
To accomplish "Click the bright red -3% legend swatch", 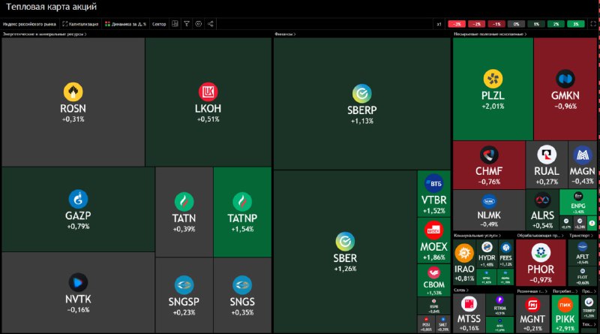I will click(x=457, y=24).
